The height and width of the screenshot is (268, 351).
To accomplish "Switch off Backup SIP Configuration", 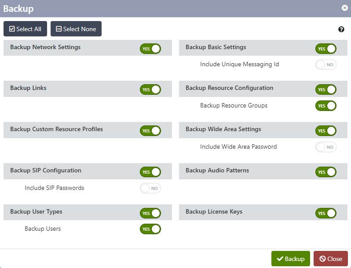I will point(150,172).
